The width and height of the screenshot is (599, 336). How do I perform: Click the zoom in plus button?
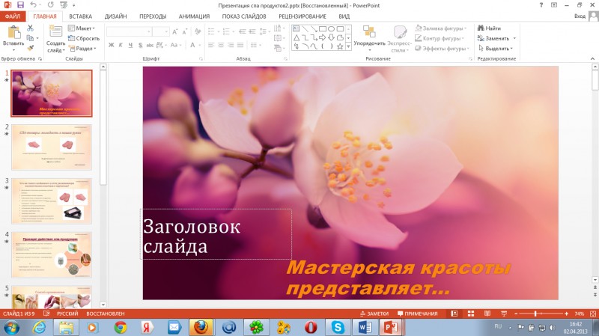[x=566, y=314]
